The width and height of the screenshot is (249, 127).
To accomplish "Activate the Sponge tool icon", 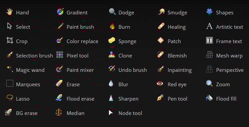I will tap(112, 40).
